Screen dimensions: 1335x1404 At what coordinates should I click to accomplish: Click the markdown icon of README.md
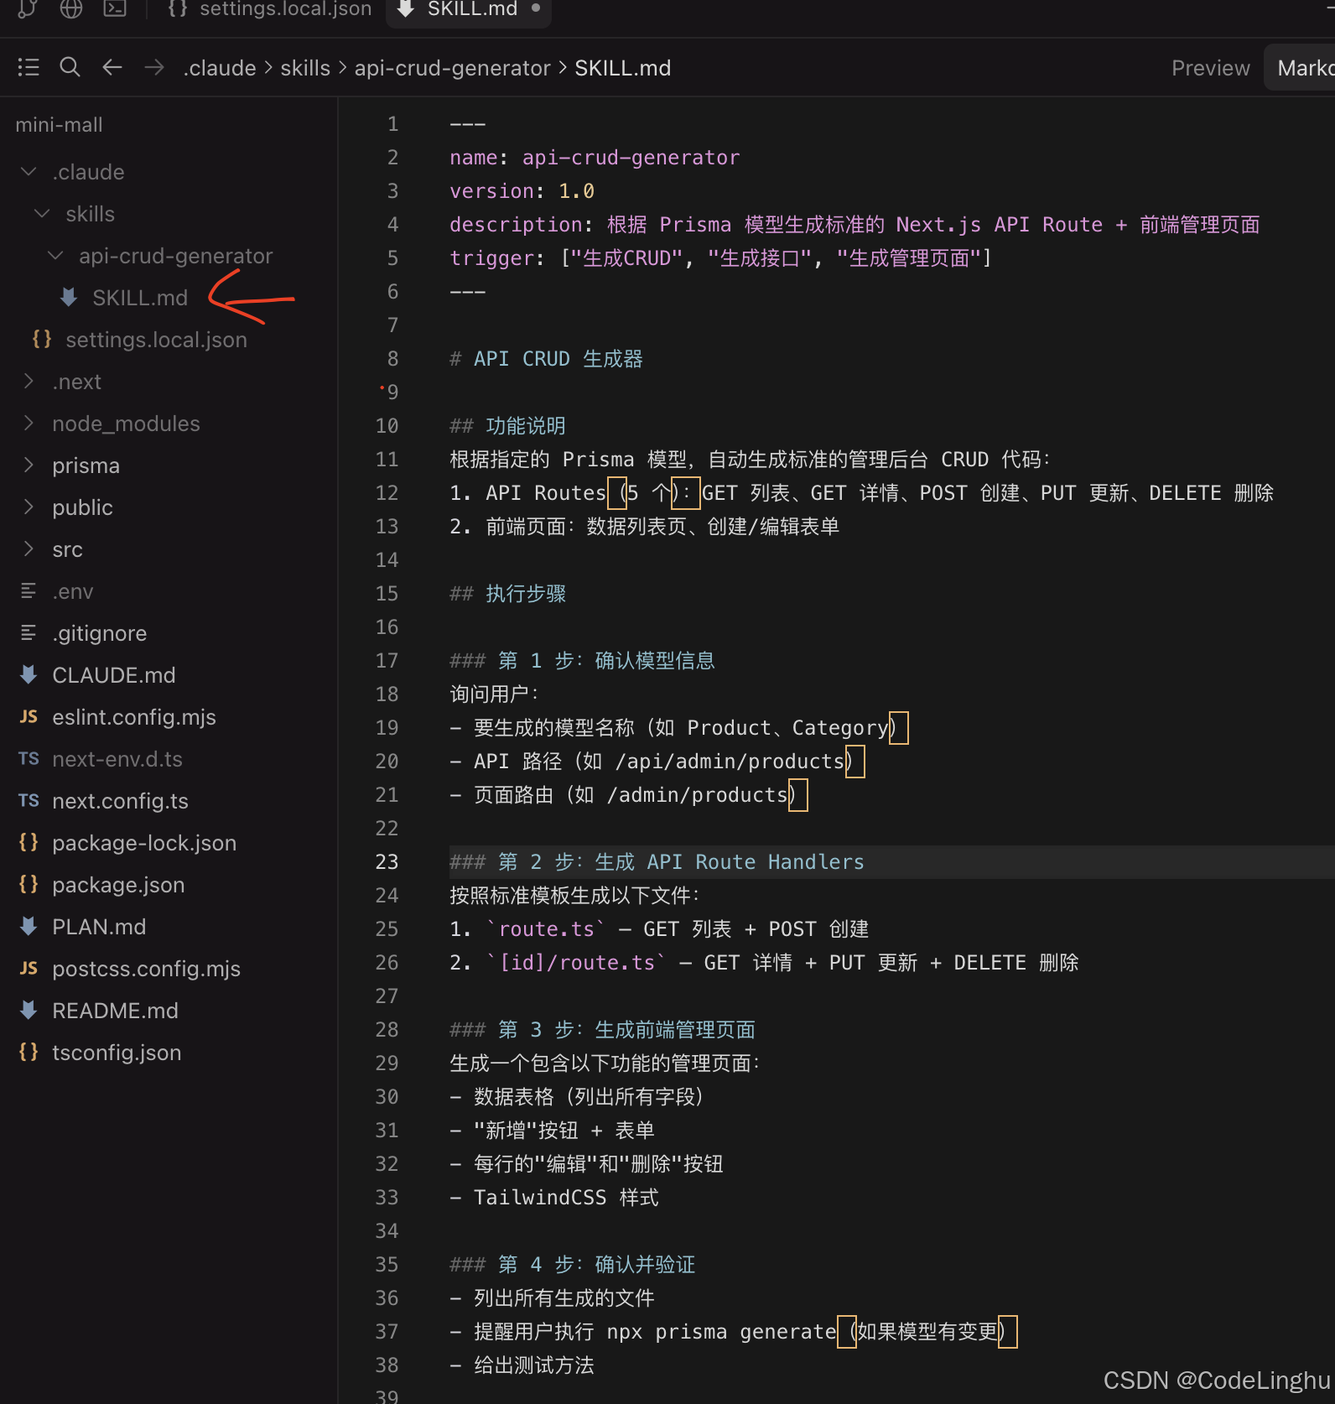pyautogui.click(x=29, y=1010)
